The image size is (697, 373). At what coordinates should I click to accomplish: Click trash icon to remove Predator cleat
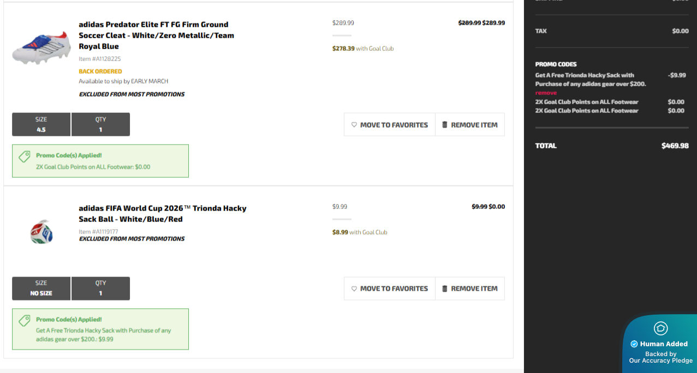(x=445, y=125)
